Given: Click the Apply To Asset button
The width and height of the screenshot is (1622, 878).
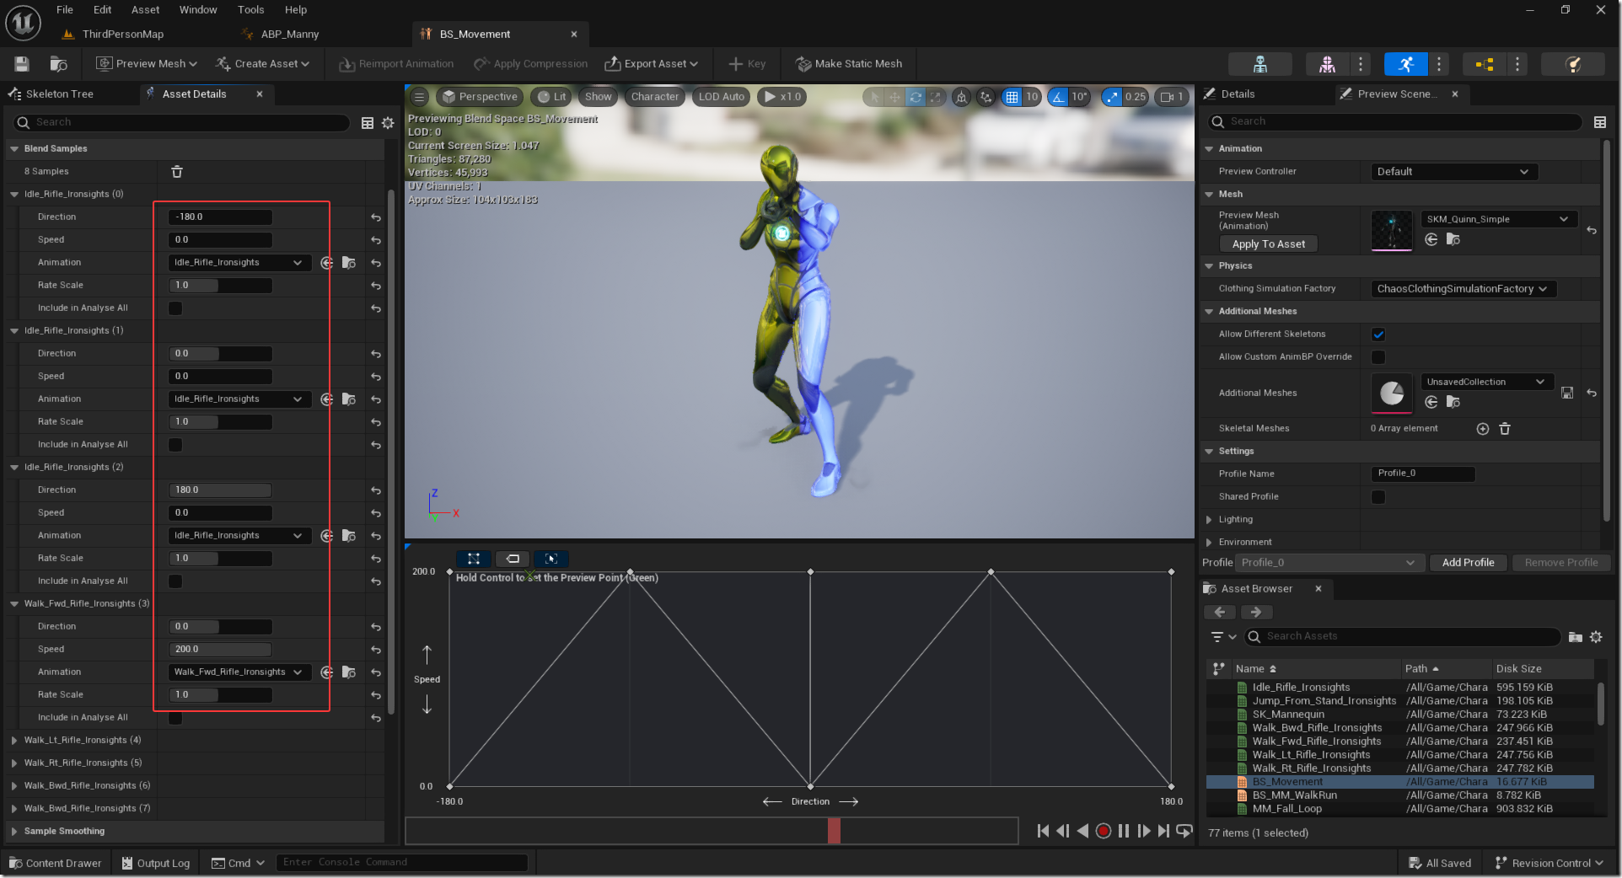Looking at the screenshot, I should click(x=1268, y=244).
